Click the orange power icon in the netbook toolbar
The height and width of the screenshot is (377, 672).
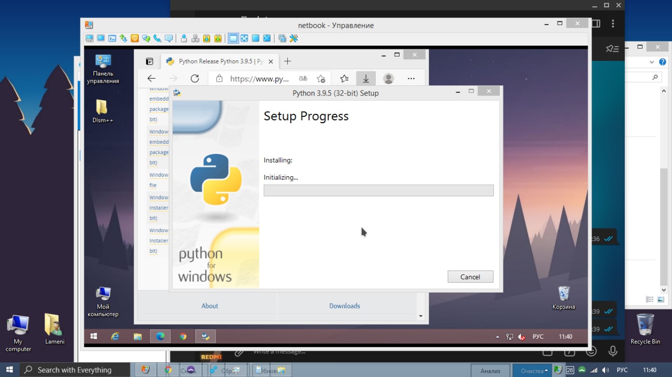pyautogui.click(x=135, y=38)
